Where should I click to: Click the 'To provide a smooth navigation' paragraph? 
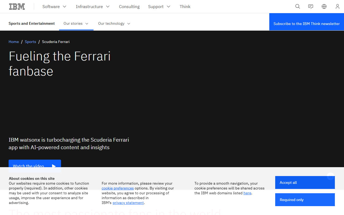(x=230, y=188)
